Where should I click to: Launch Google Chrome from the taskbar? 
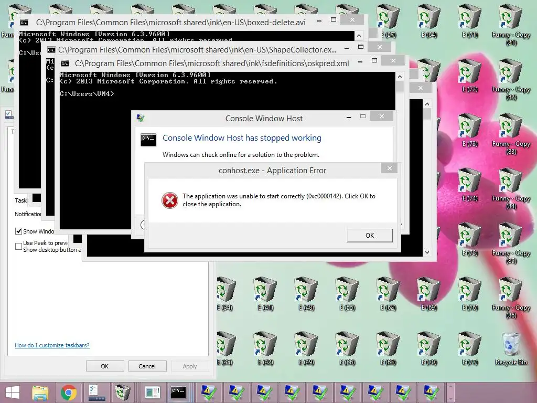(69, 393)
